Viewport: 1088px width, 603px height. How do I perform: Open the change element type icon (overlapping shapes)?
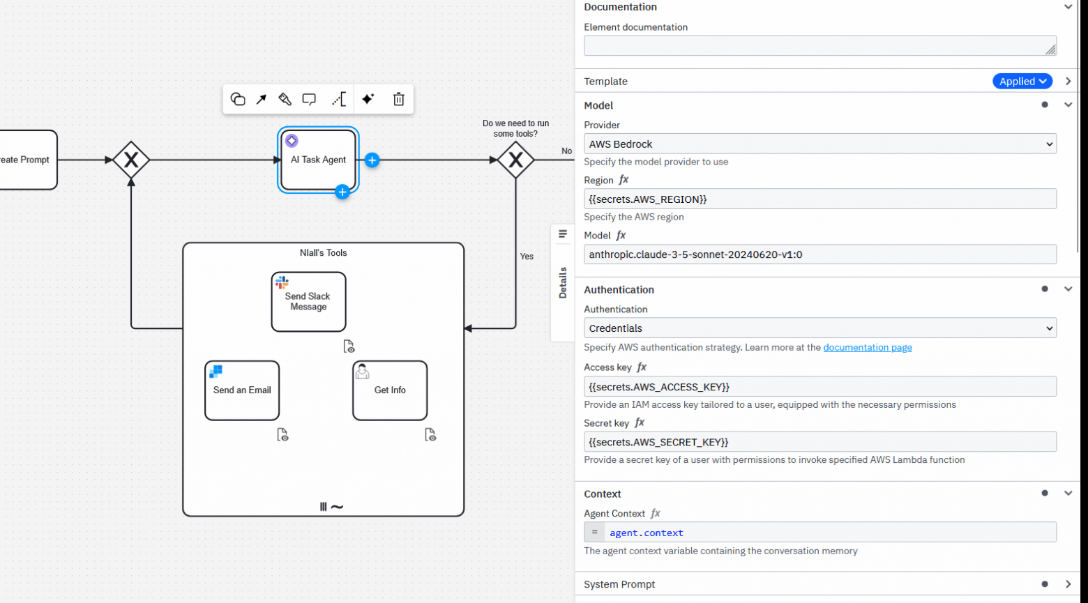pos(237,99)
